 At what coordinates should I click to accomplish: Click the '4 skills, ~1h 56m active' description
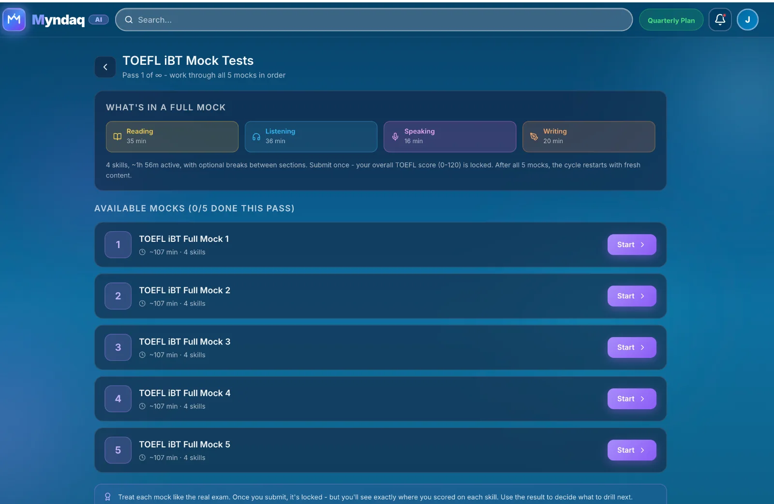coord(373,170)
